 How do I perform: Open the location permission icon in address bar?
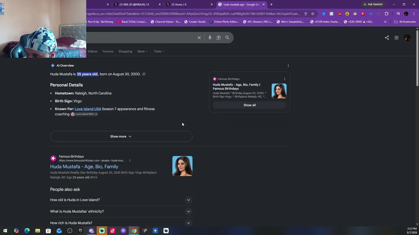pos(305,14)
